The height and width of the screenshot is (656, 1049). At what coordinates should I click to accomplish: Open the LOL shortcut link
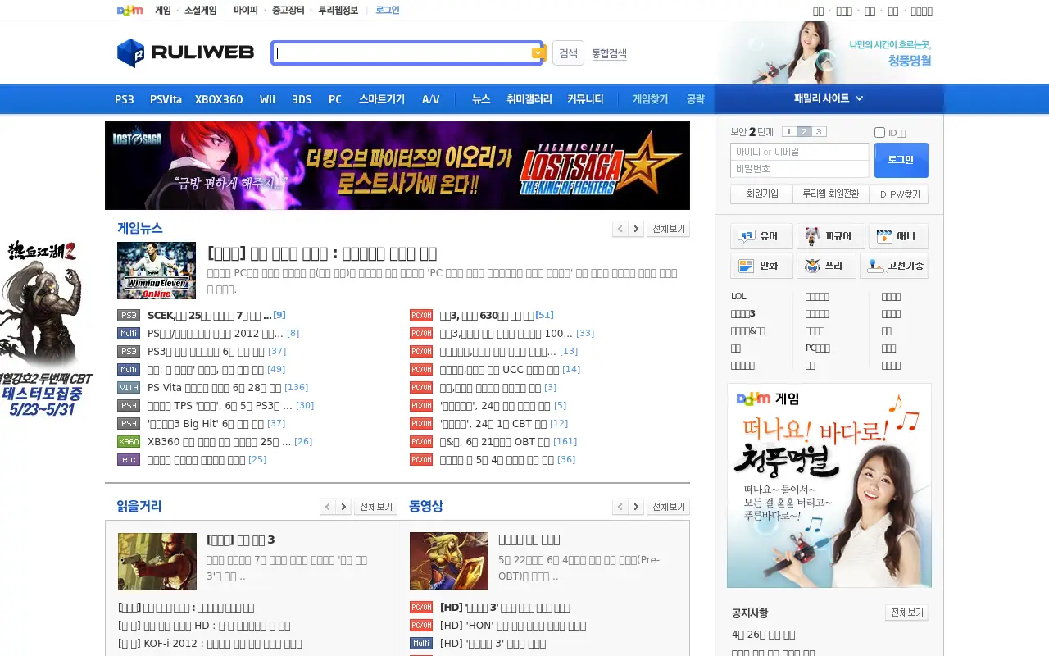click(738, 296)
